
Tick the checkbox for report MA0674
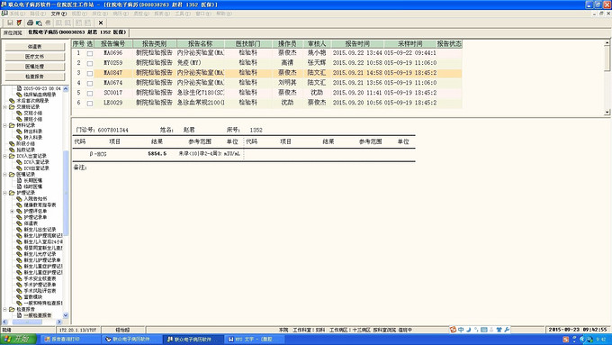90,83
